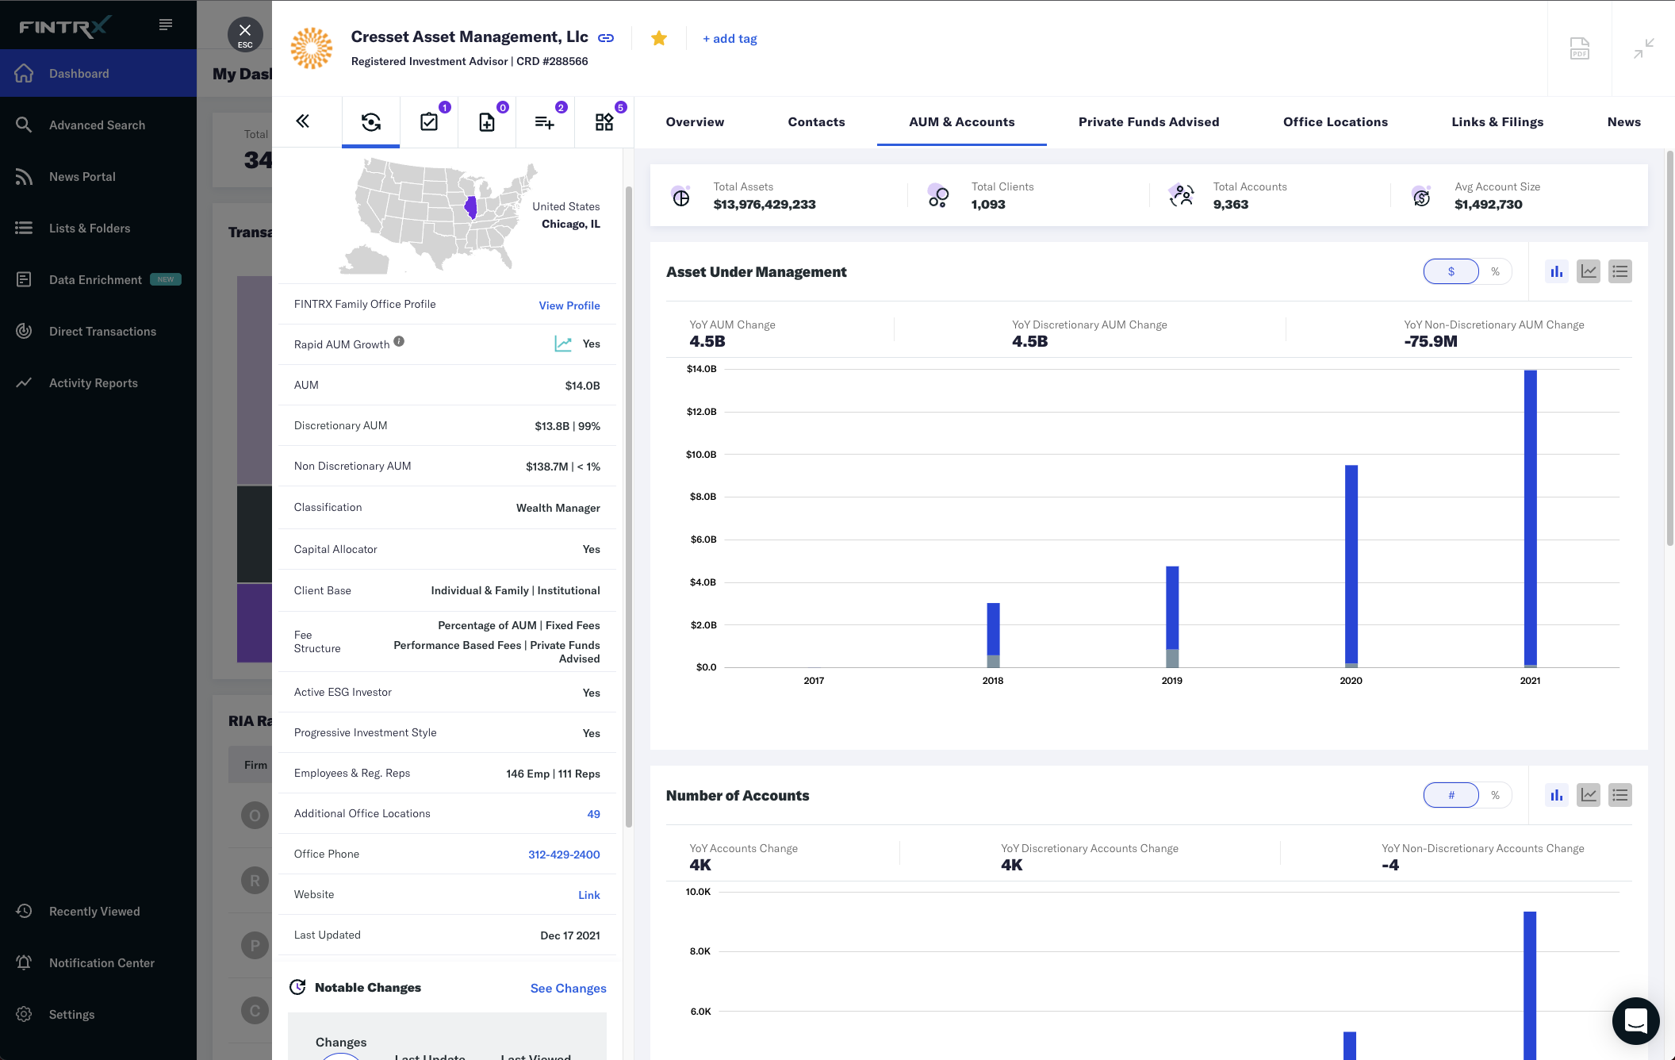Image resolution: width=1675 pixels, height=1060 pixels.
Task: Click the View Profile link
Action: tap(569, 305)
